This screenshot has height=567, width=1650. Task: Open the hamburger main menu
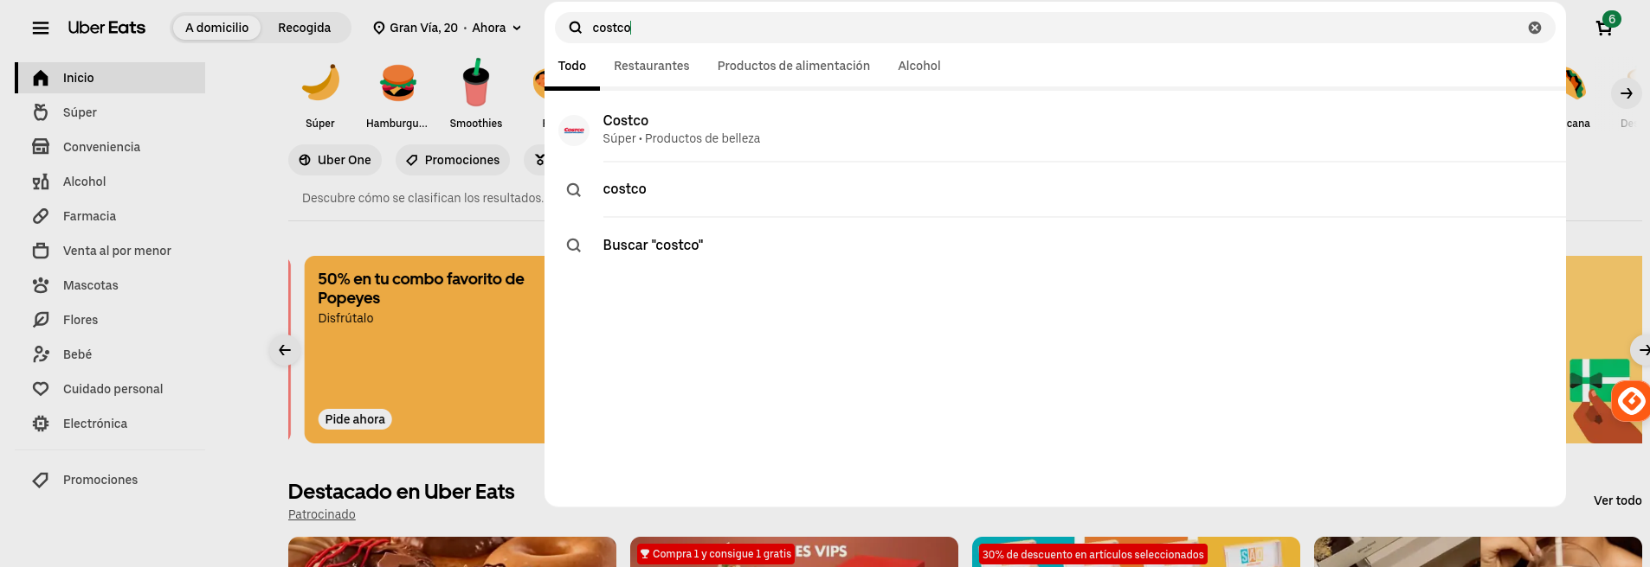[41, 28]
